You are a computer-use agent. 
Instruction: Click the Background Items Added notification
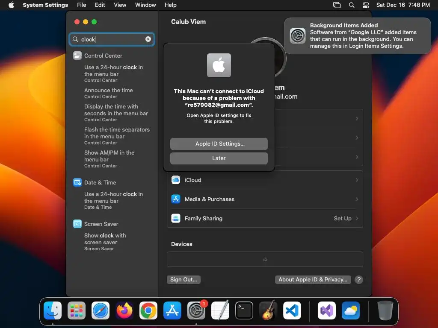point(358,36)
